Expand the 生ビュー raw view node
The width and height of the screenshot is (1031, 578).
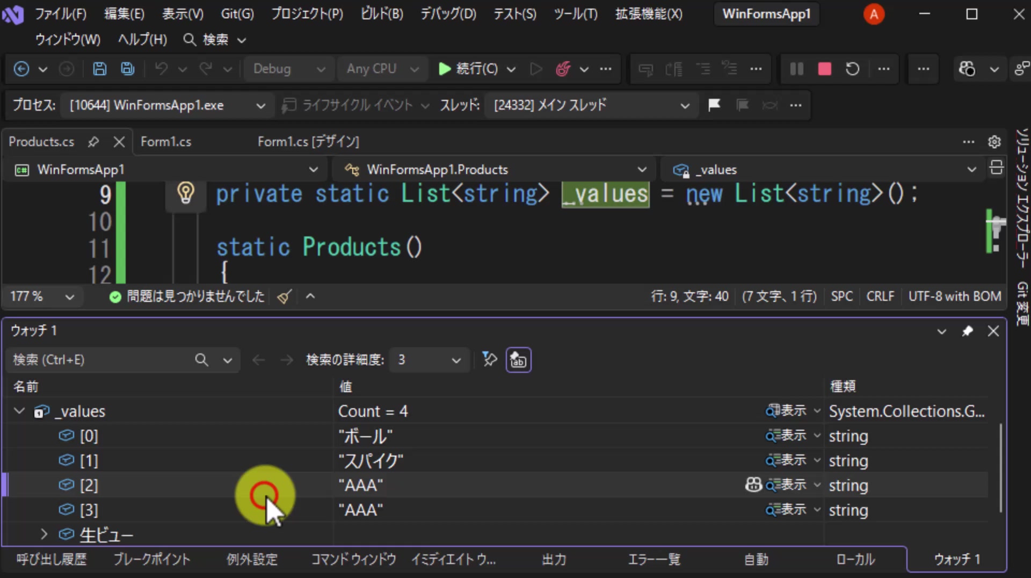click(x=44, y=534)
